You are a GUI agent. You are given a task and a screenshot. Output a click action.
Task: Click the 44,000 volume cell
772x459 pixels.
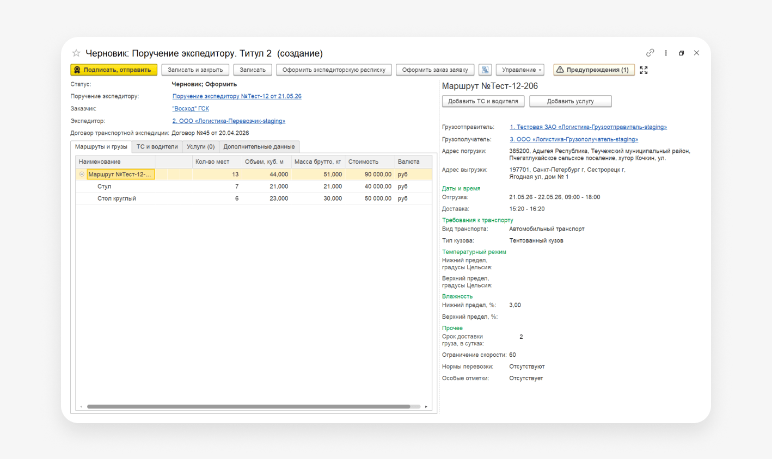pos(267,175)
